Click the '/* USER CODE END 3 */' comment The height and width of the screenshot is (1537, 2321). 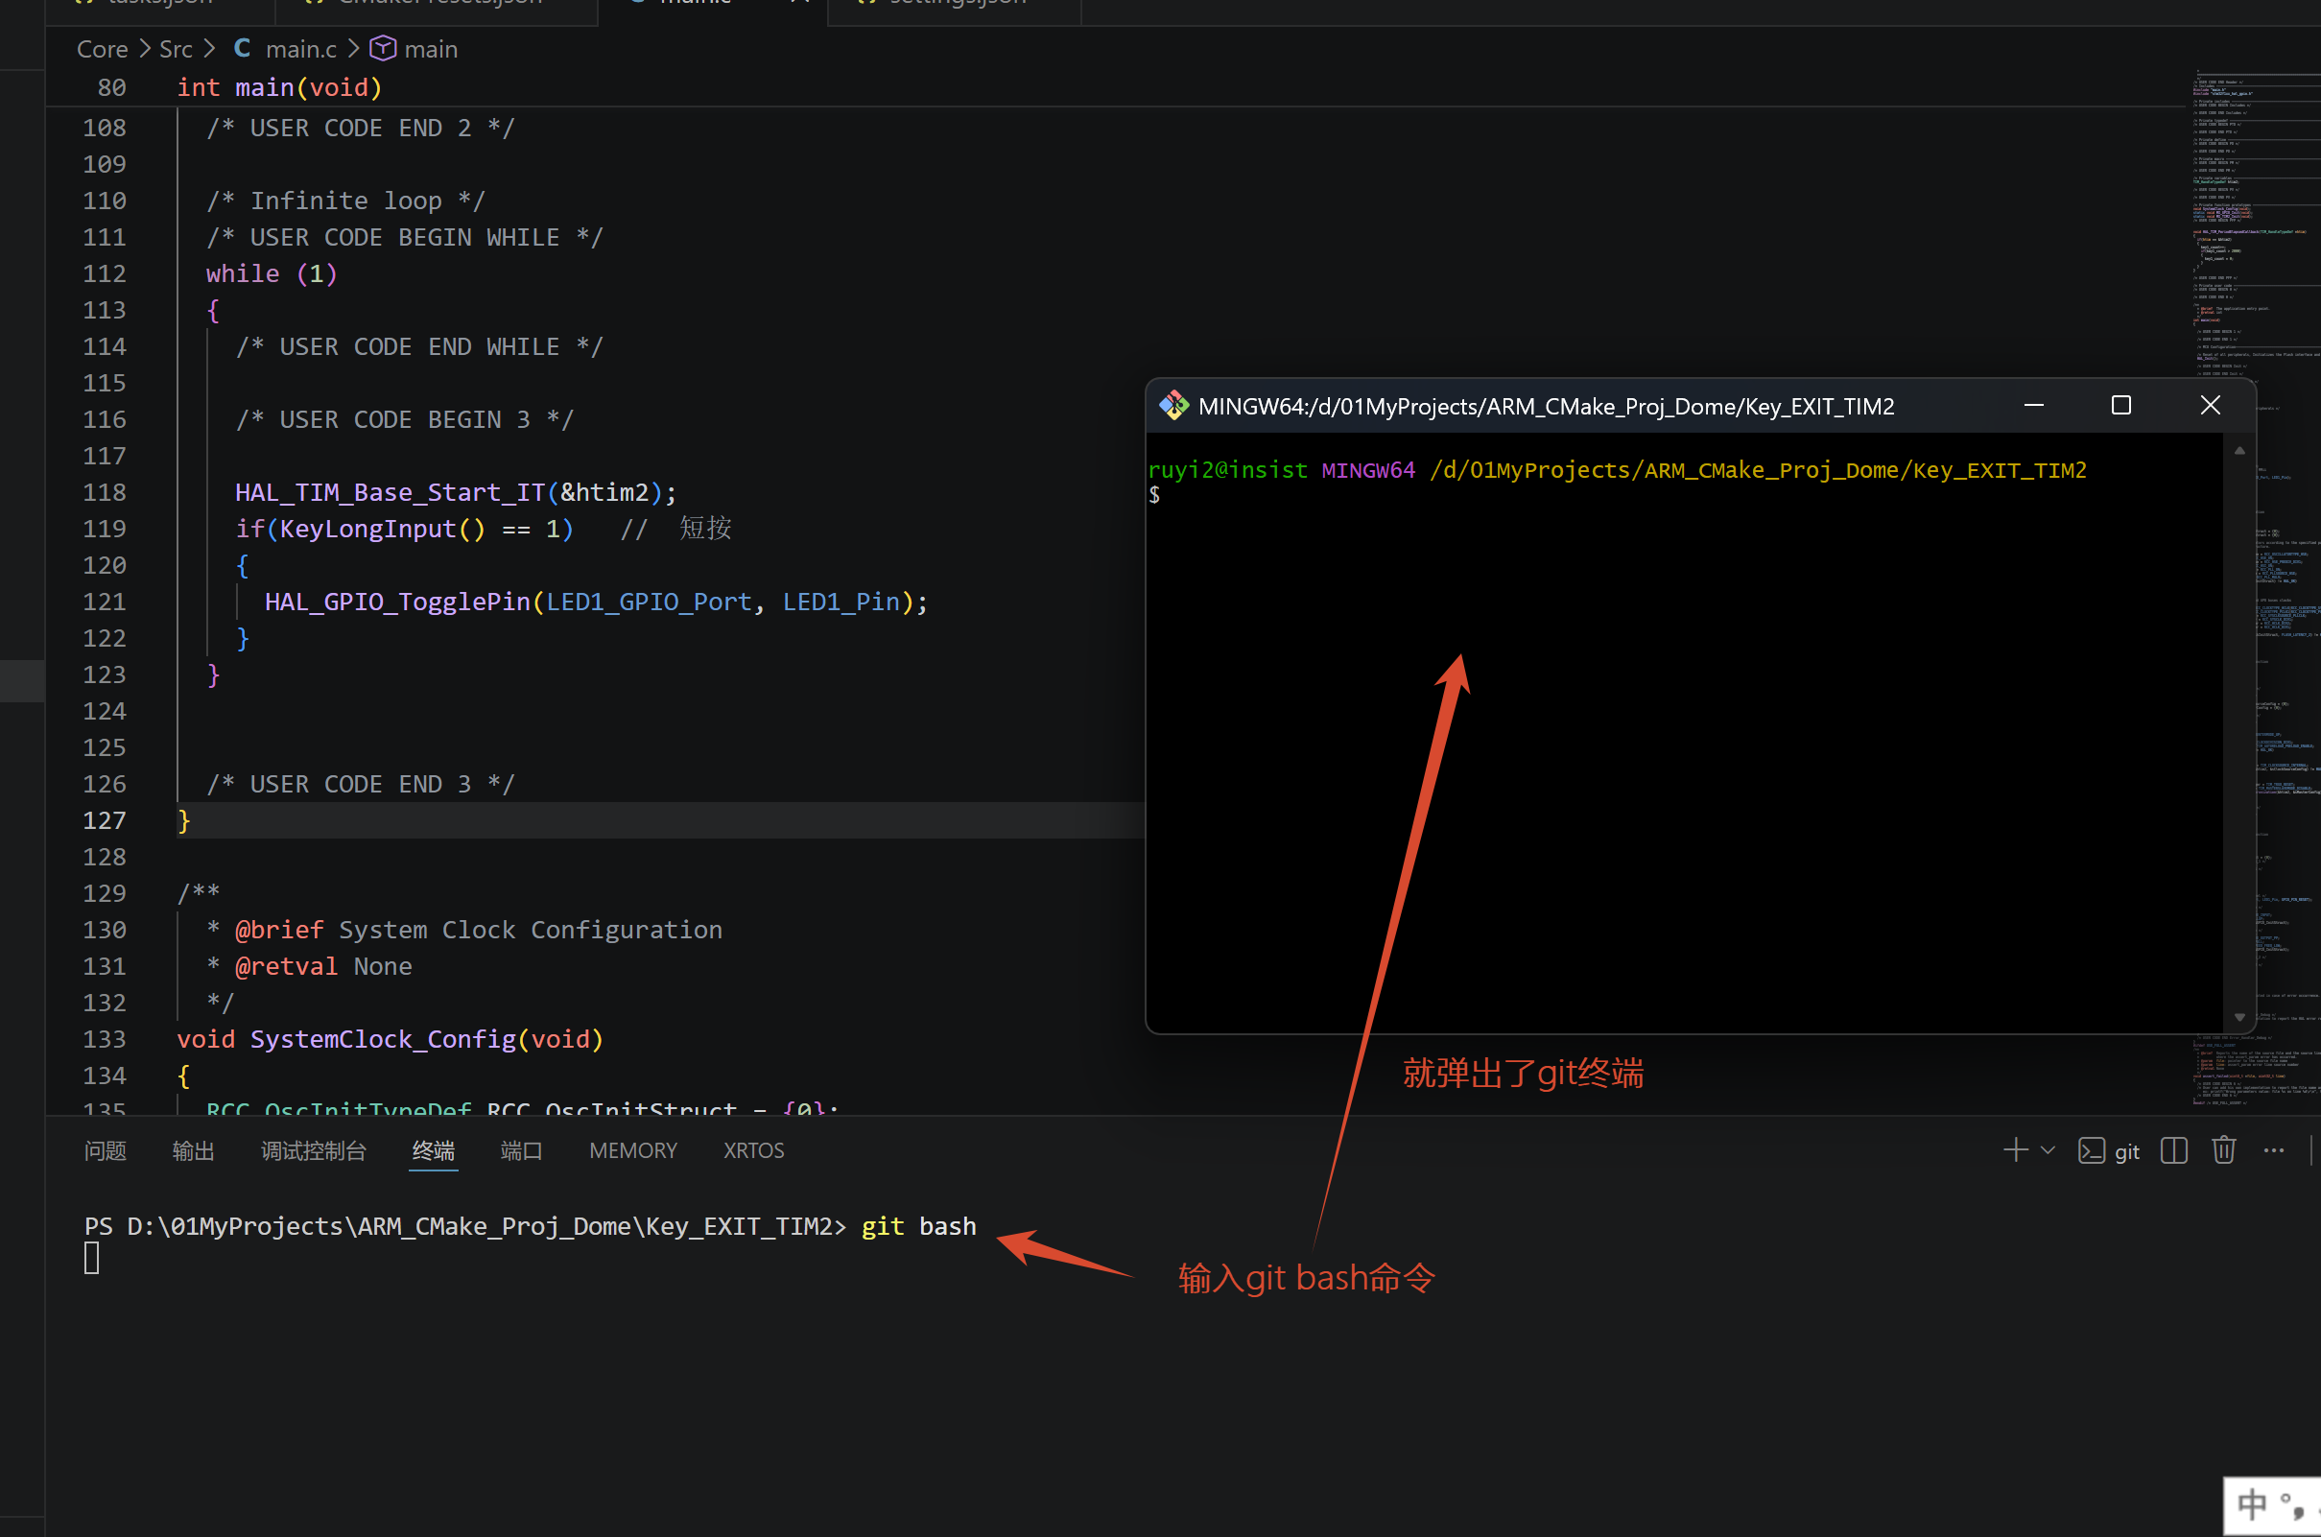pos(360,784)
